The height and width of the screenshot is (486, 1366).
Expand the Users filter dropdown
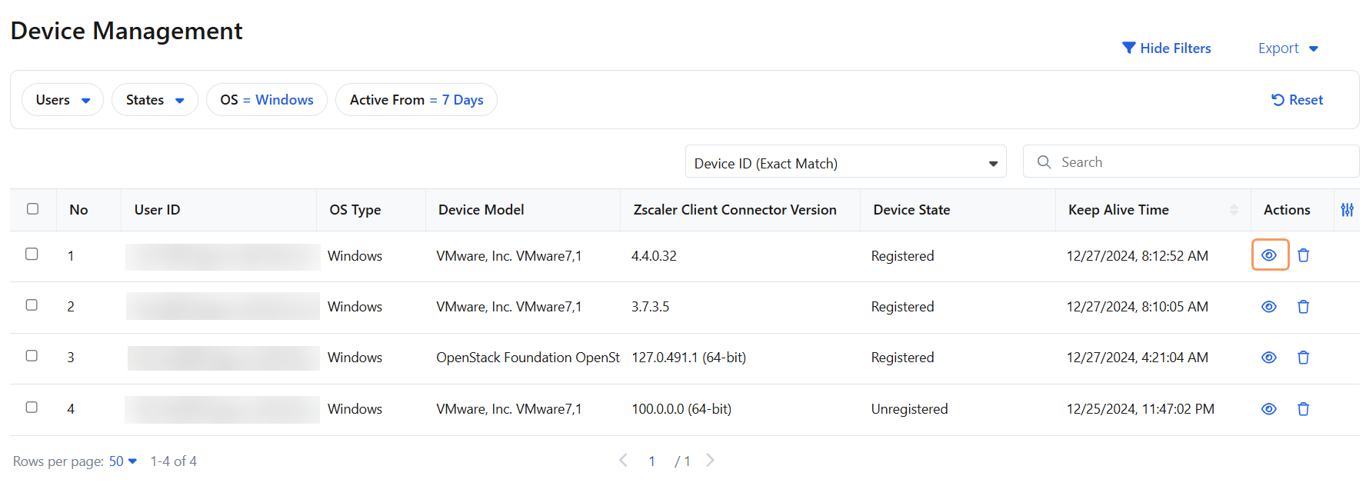[x=62, y=100]
